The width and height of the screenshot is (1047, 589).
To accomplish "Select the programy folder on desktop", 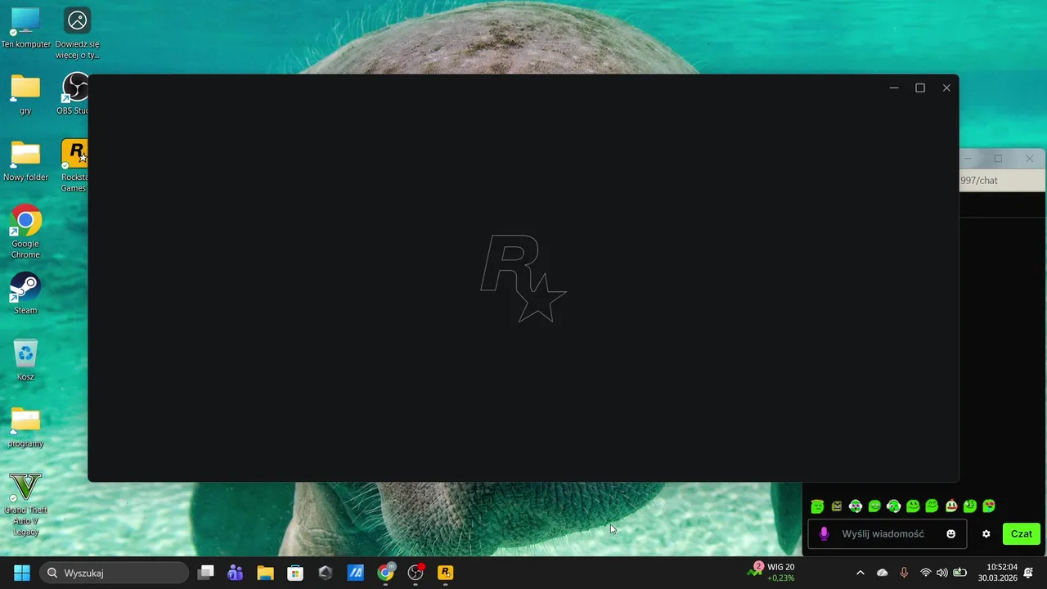I will (25, 427).
